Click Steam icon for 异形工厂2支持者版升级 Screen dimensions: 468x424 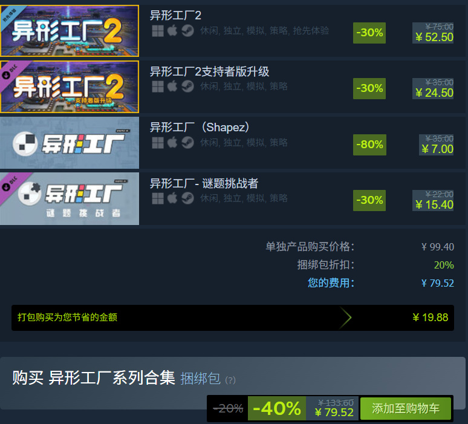[187, 86]
